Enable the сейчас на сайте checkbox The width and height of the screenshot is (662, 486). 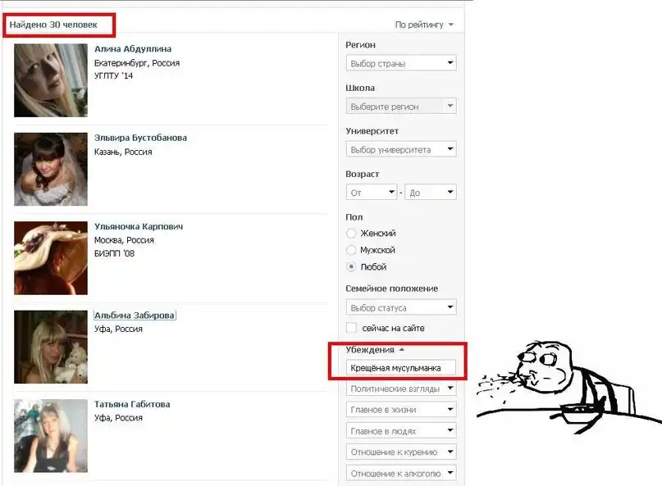coord(352,328)
